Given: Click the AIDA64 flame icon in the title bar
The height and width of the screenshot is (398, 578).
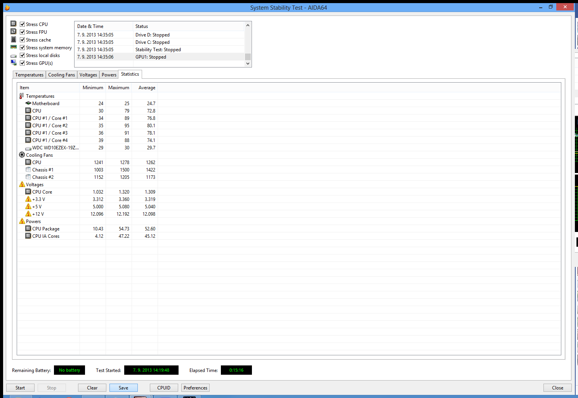Looking at the screenshot, I should (7, 7).
